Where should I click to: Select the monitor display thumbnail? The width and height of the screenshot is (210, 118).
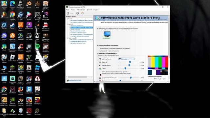107,34
